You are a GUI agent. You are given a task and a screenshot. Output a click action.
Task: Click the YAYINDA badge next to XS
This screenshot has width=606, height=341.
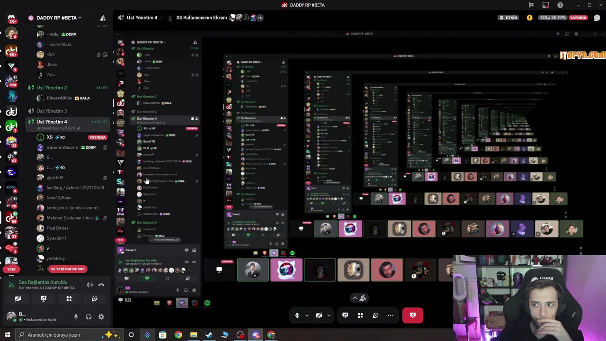click(x=98, y=137)
